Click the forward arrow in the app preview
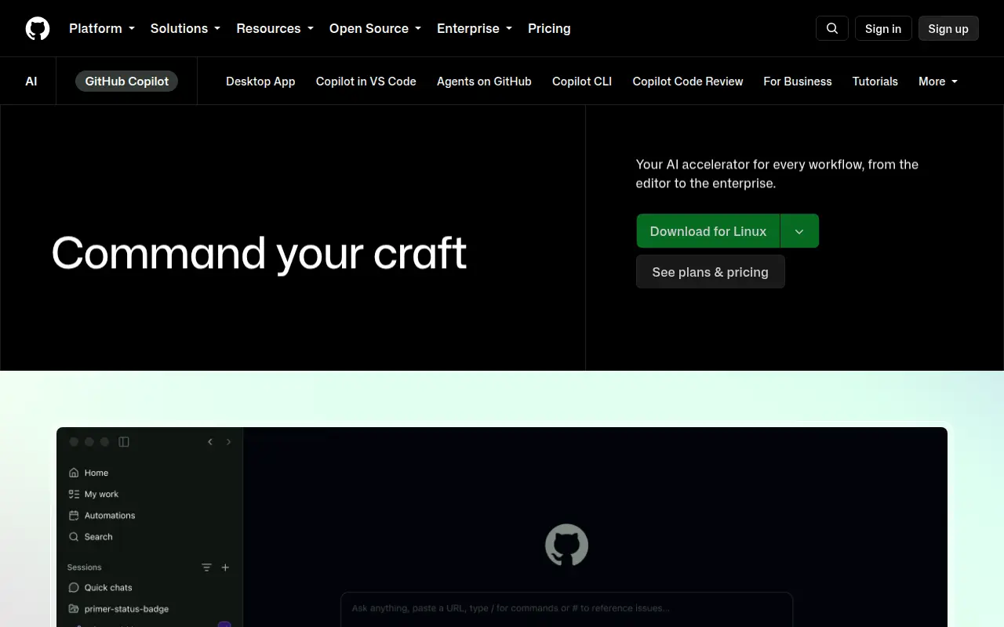 pyautogui.click(x=228, y=442)
